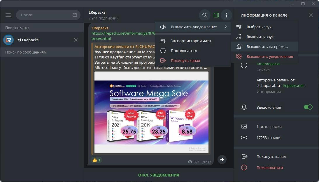The image size is (319, 182).
Task: Click the post view count eye icon
Action: pos(190,162)
